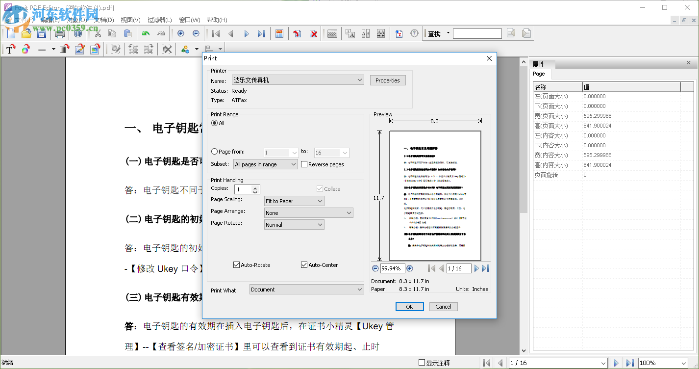Viewport: 699px width, 369px height.
Task: Increase Copies using the stepper arrow
Action: point(255,187)
